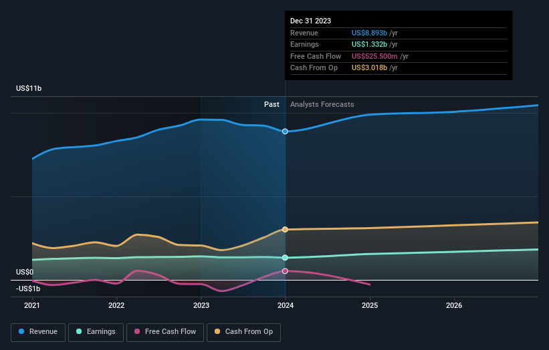
Task: Click the tooltip Revenue value US$8.893b
Action: pyautogui.click(x=369, y=33)
